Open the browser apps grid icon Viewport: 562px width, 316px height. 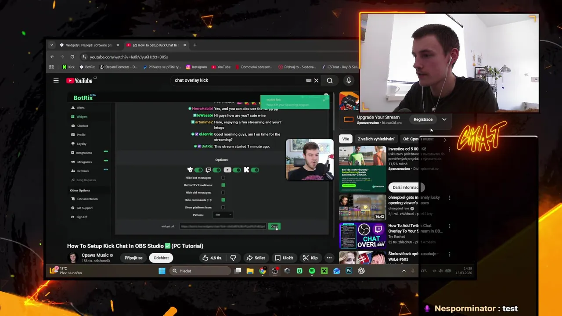(51, 67)
